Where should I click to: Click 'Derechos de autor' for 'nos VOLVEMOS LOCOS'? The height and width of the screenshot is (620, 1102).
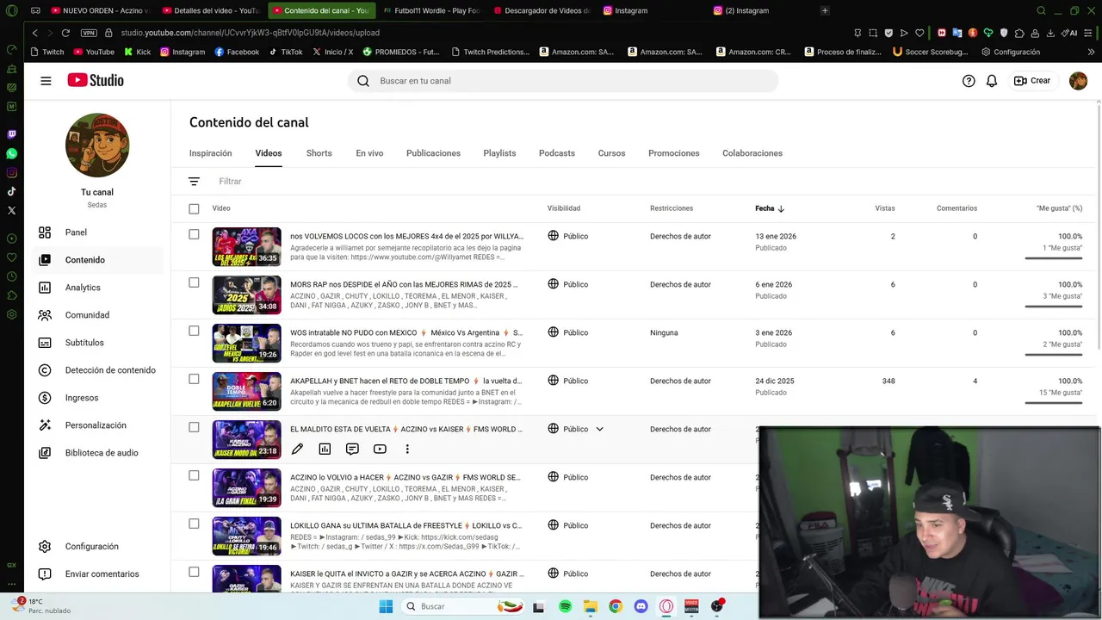pyautogui.click(x=680, y=236)
